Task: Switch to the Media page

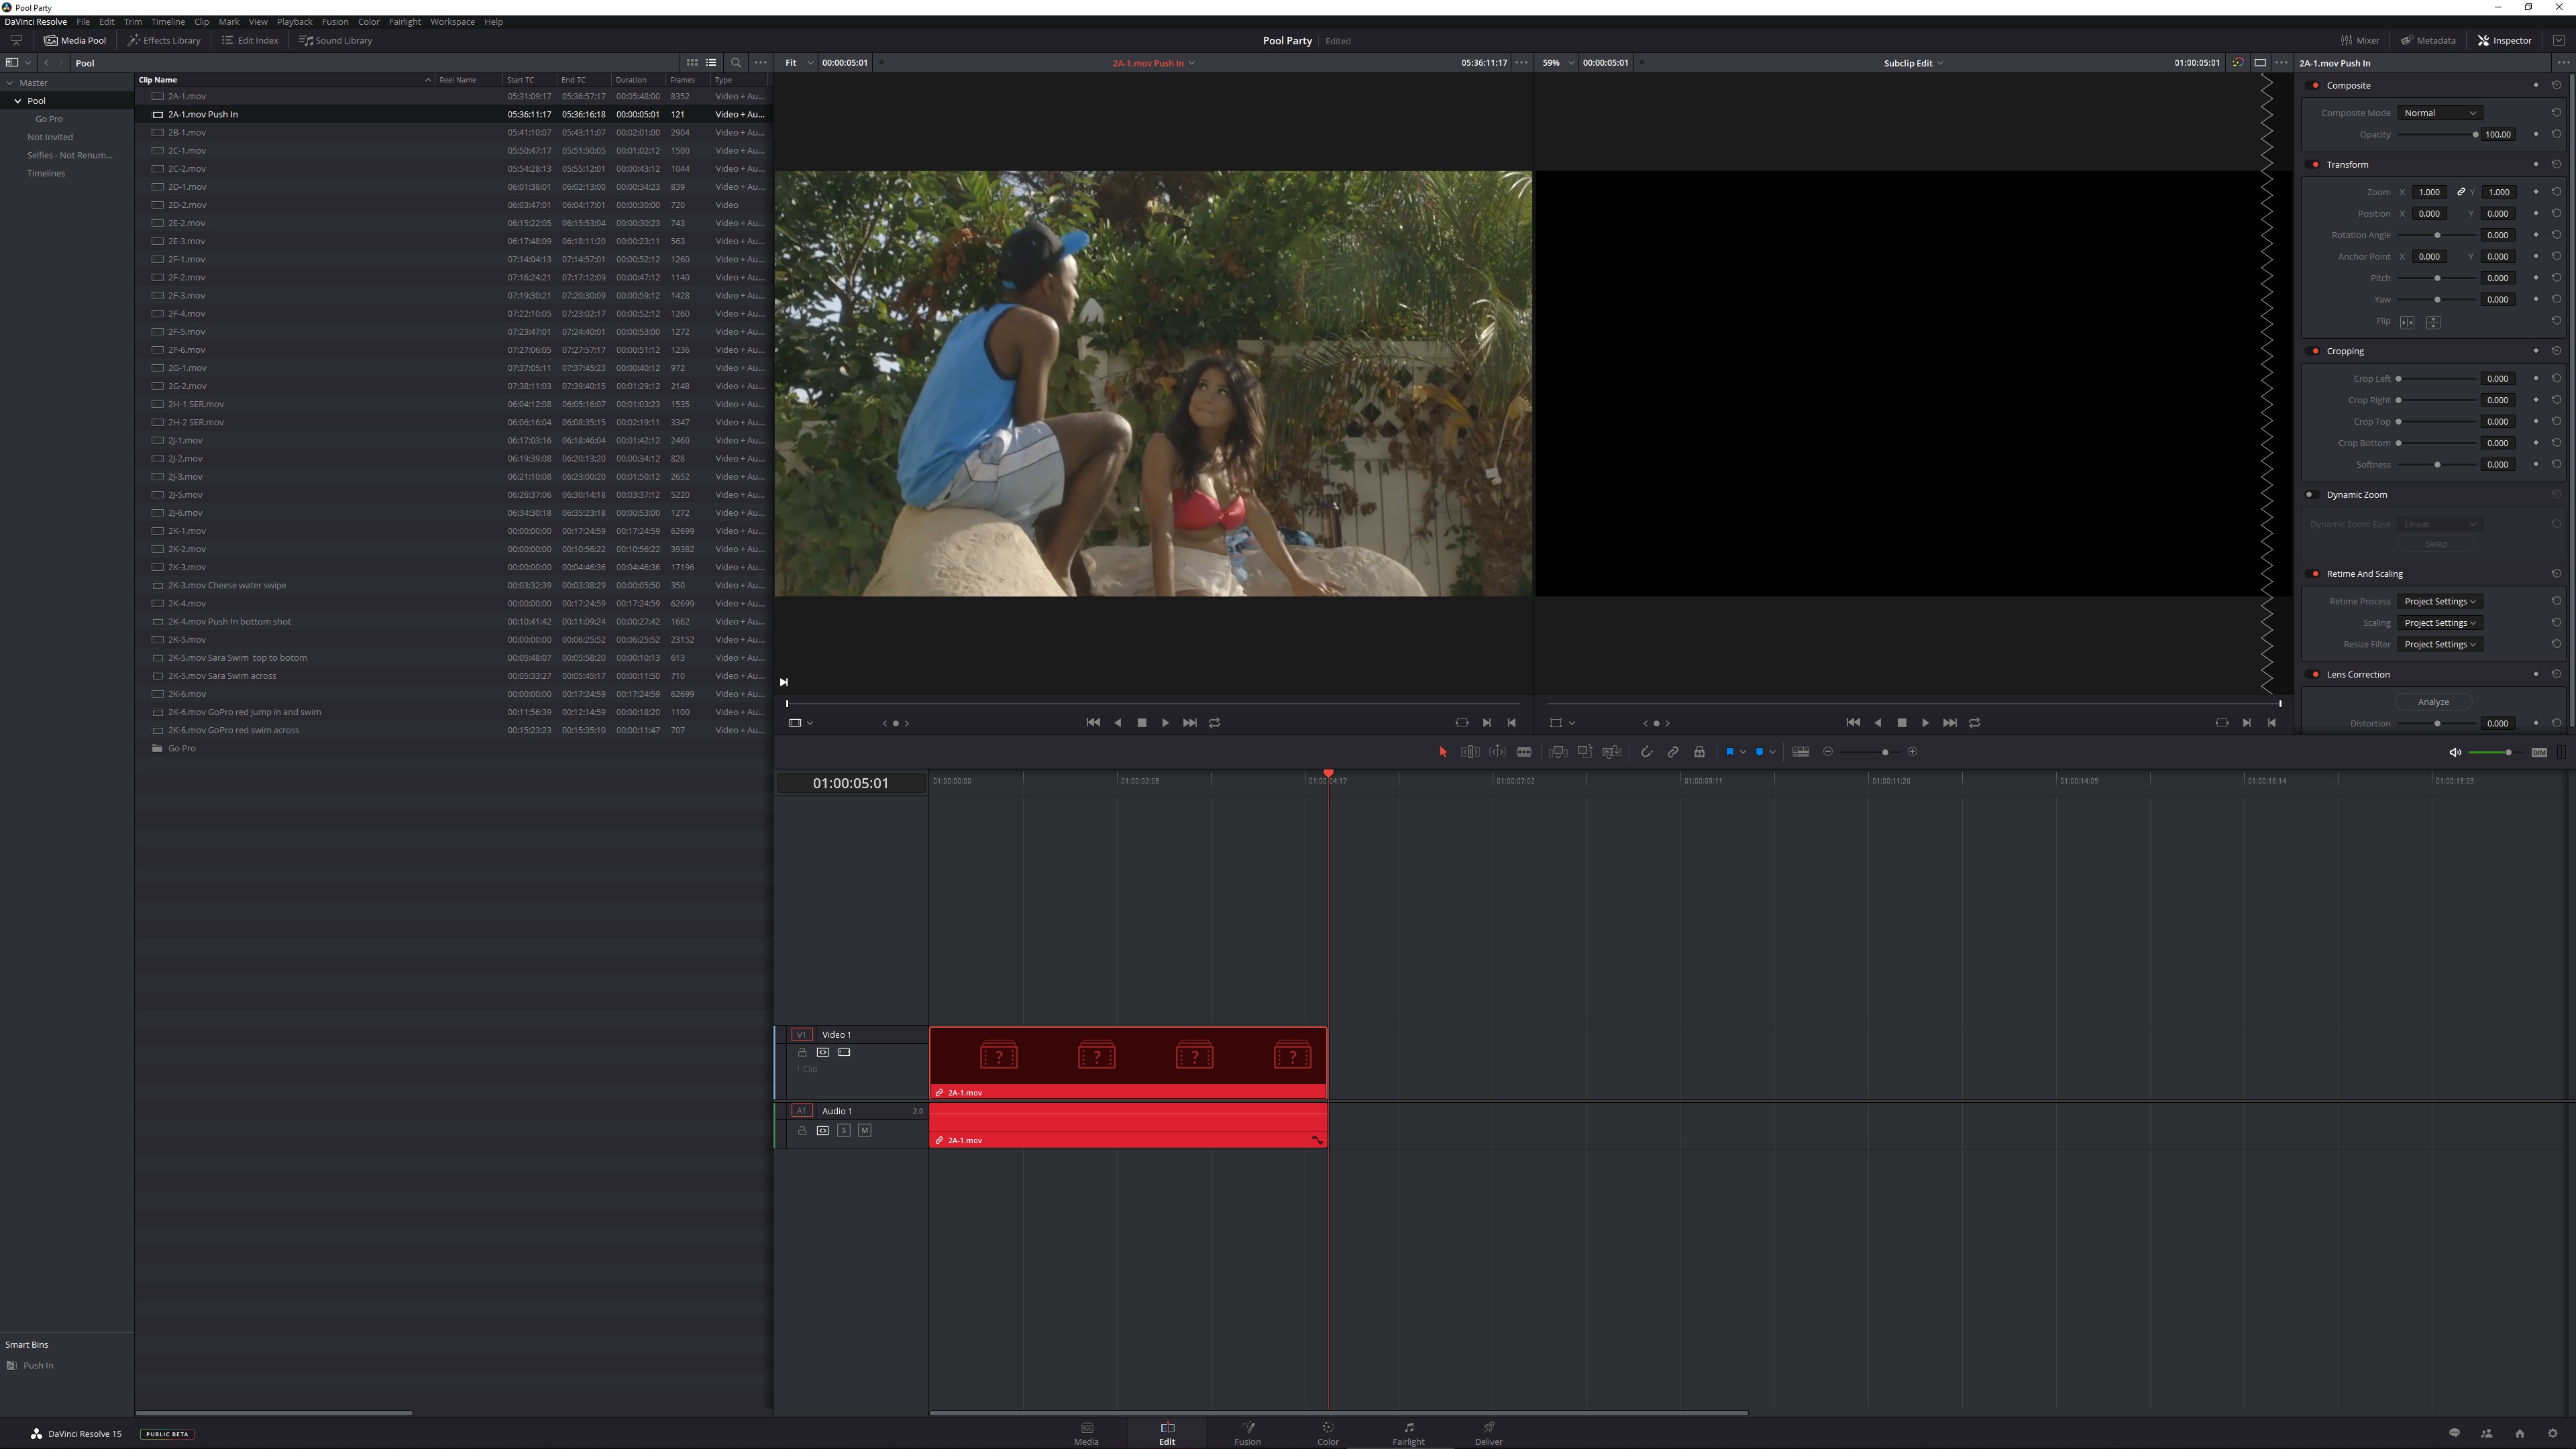Action: click(1086, 1433)
